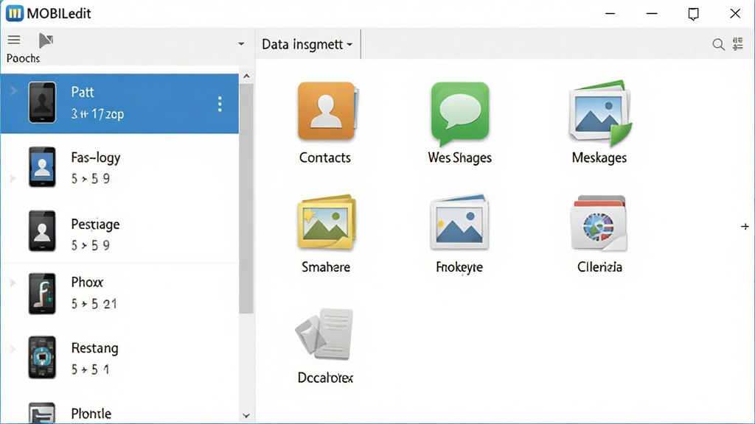This screenshot has width=755, height=424.
Task: Open the Fnokeyte image icon
Action: [459, 222]
